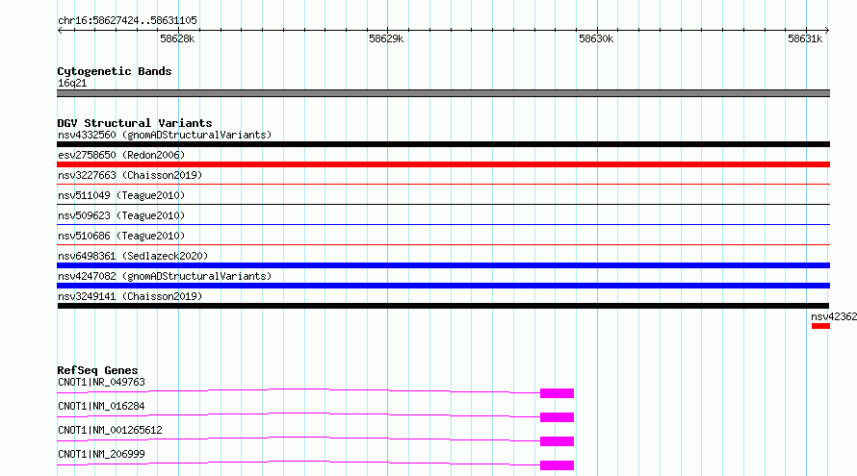This screenshot has height=476, width=857.
Task: Click the chr16:58627424..58631105 coordinate label
Action: [x=127, y=21]
